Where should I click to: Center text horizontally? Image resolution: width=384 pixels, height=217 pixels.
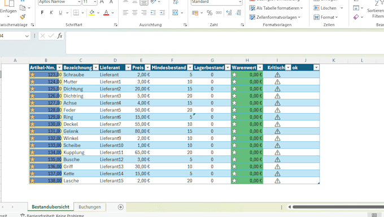click(x=135, y=12)
